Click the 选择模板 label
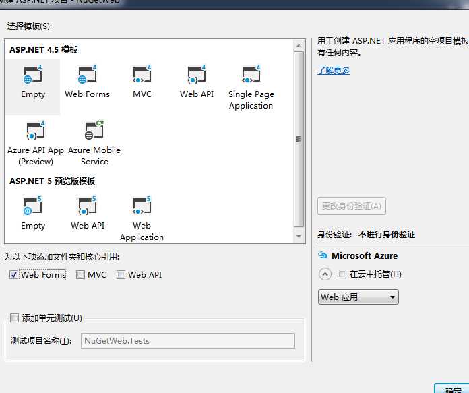469x393 pixels. click(x=30, y=26)
